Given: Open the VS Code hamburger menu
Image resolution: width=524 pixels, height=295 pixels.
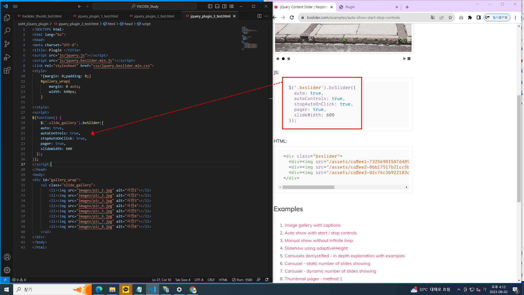Looking at the screenshot, I should point(15,6).
